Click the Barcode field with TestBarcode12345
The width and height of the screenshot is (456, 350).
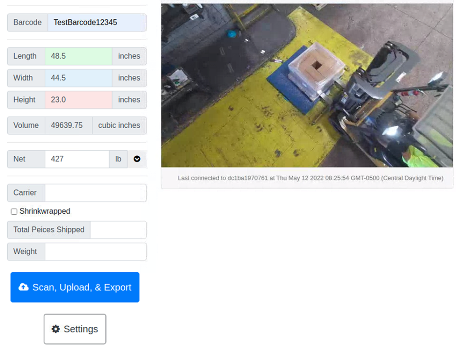pos(97,23)
